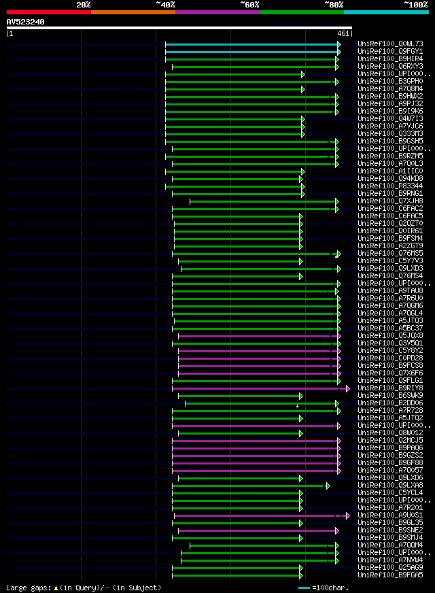Click the purple alignment bar for Q5JQX8

[258, 337]
